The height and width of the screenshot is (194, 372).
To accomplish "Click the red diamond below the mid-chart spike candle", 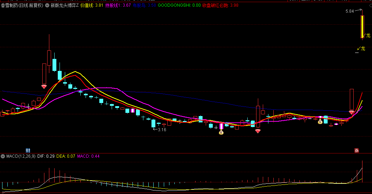I will [x=258, y=131].
